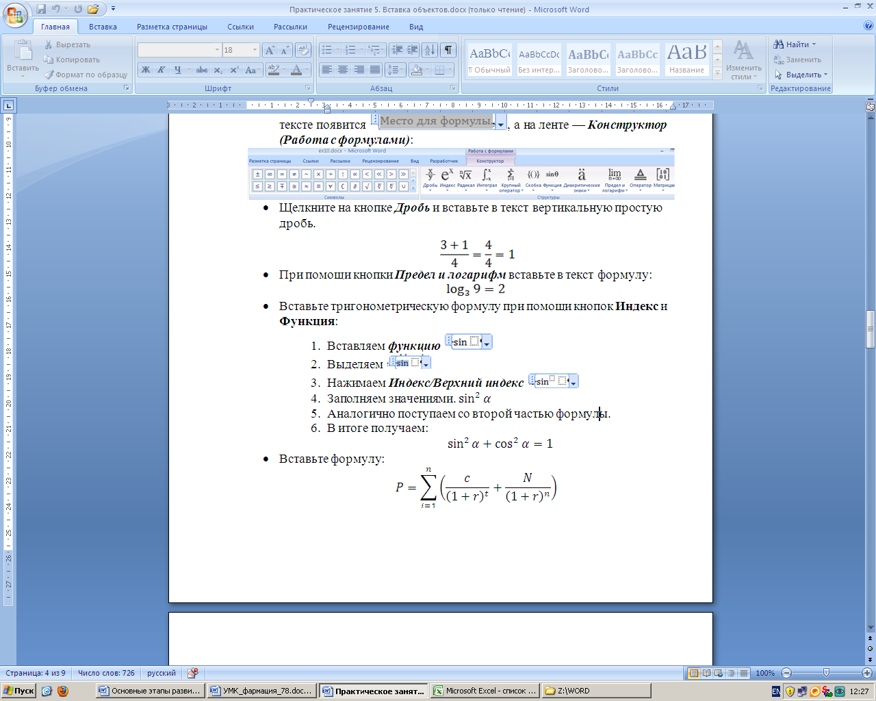Open the Bullets list dropdown arrow
The height and width of the screenshot is (701, 876).
pos(339,50)
